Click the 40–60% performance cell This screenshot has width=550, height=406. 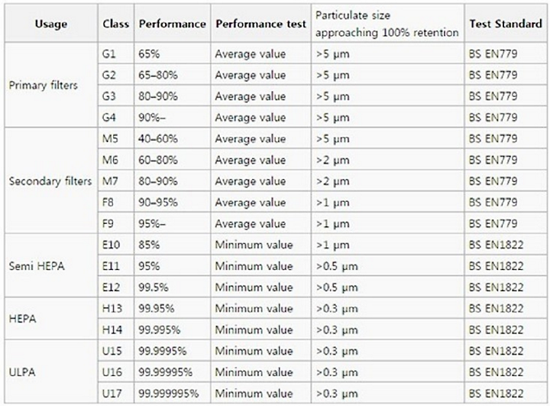[x=172, y=138]
